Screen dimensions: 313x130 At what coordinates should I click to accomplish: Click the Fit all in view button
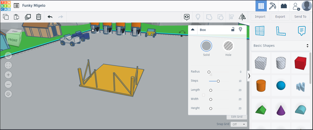tap(8, 65)
